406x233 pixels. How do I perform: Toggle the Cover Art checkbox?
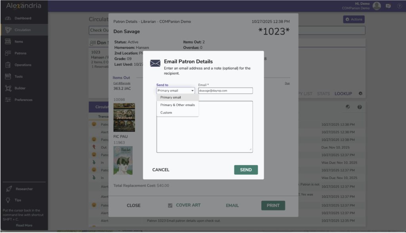coord(170,206)
